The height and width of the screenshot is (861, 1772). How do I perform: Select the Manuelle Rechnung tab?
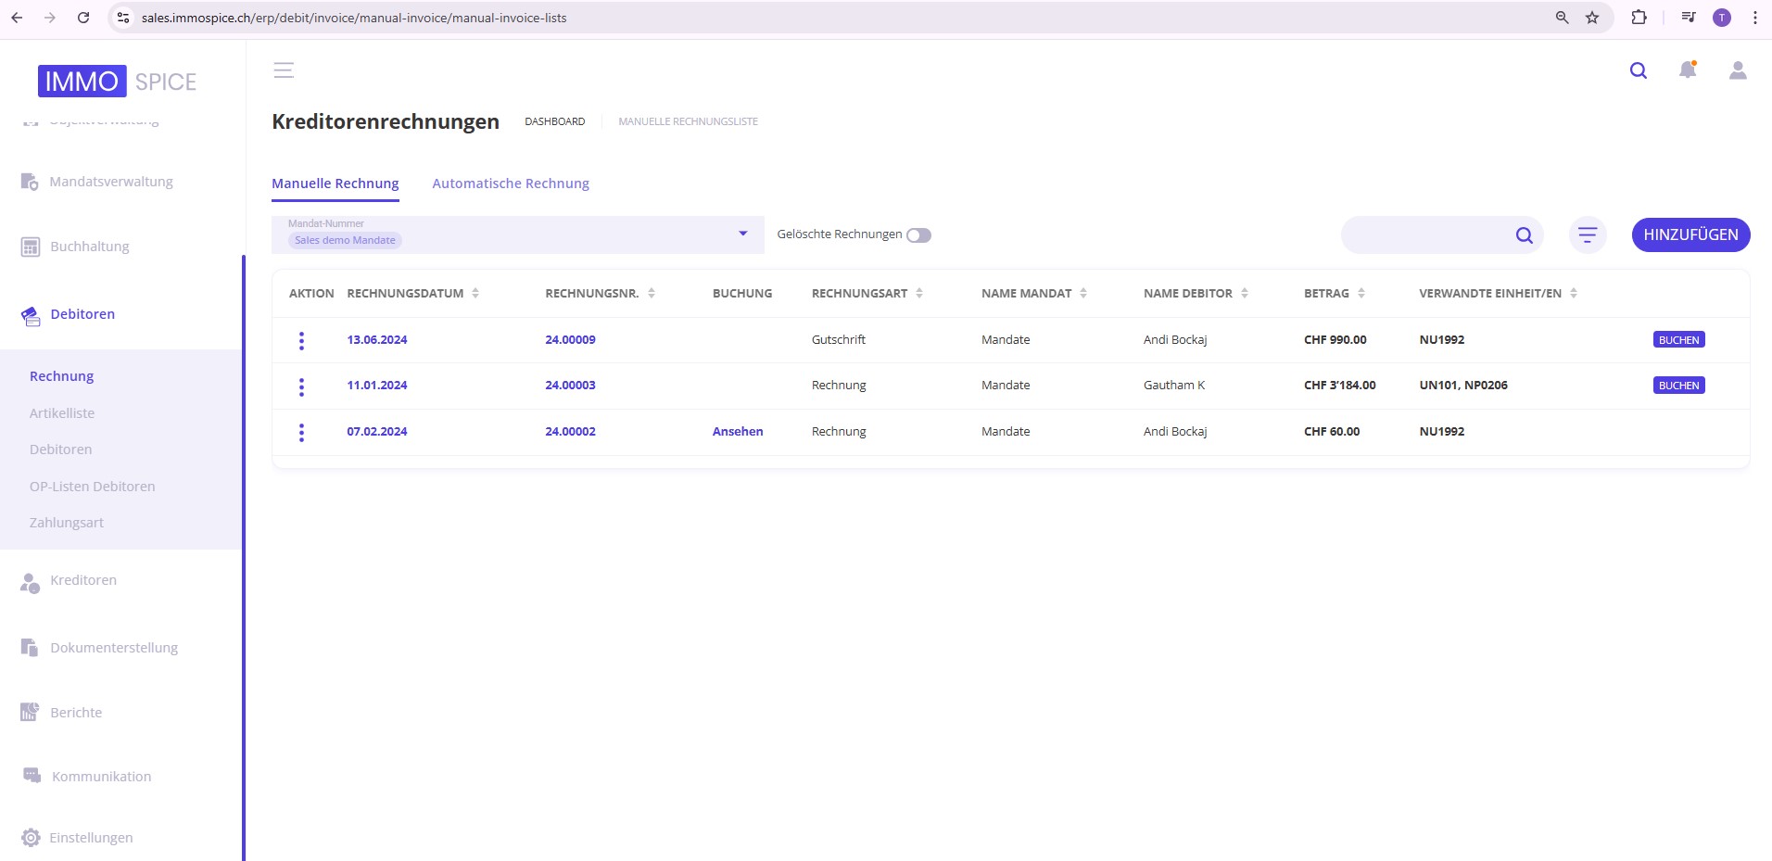pos(335,184)
